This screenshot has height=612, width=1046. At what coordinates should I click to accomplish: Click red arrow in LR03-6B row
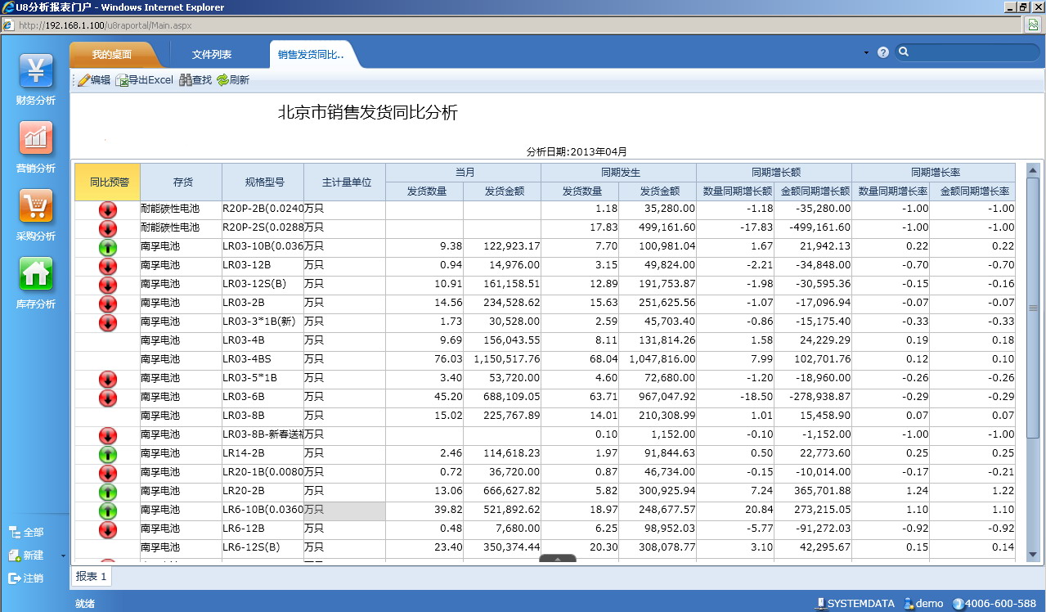click(x=107, y=398)
